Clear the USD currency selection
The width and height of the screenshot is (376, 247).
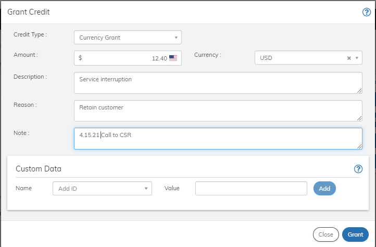click(x=349, y=58)
